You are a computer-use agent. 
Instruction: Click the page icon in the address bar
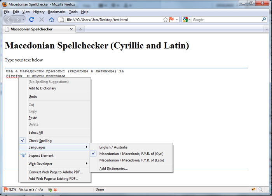coord(61,19)
